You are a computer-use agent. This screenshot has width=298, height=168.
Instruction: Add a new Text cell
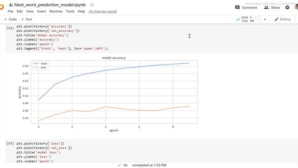pos(27,19)
